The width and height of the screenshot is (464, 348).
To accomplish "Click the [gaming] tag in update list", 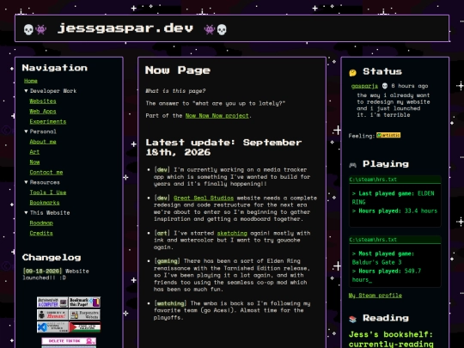I will pyautogui.click(x=167, y=261).
